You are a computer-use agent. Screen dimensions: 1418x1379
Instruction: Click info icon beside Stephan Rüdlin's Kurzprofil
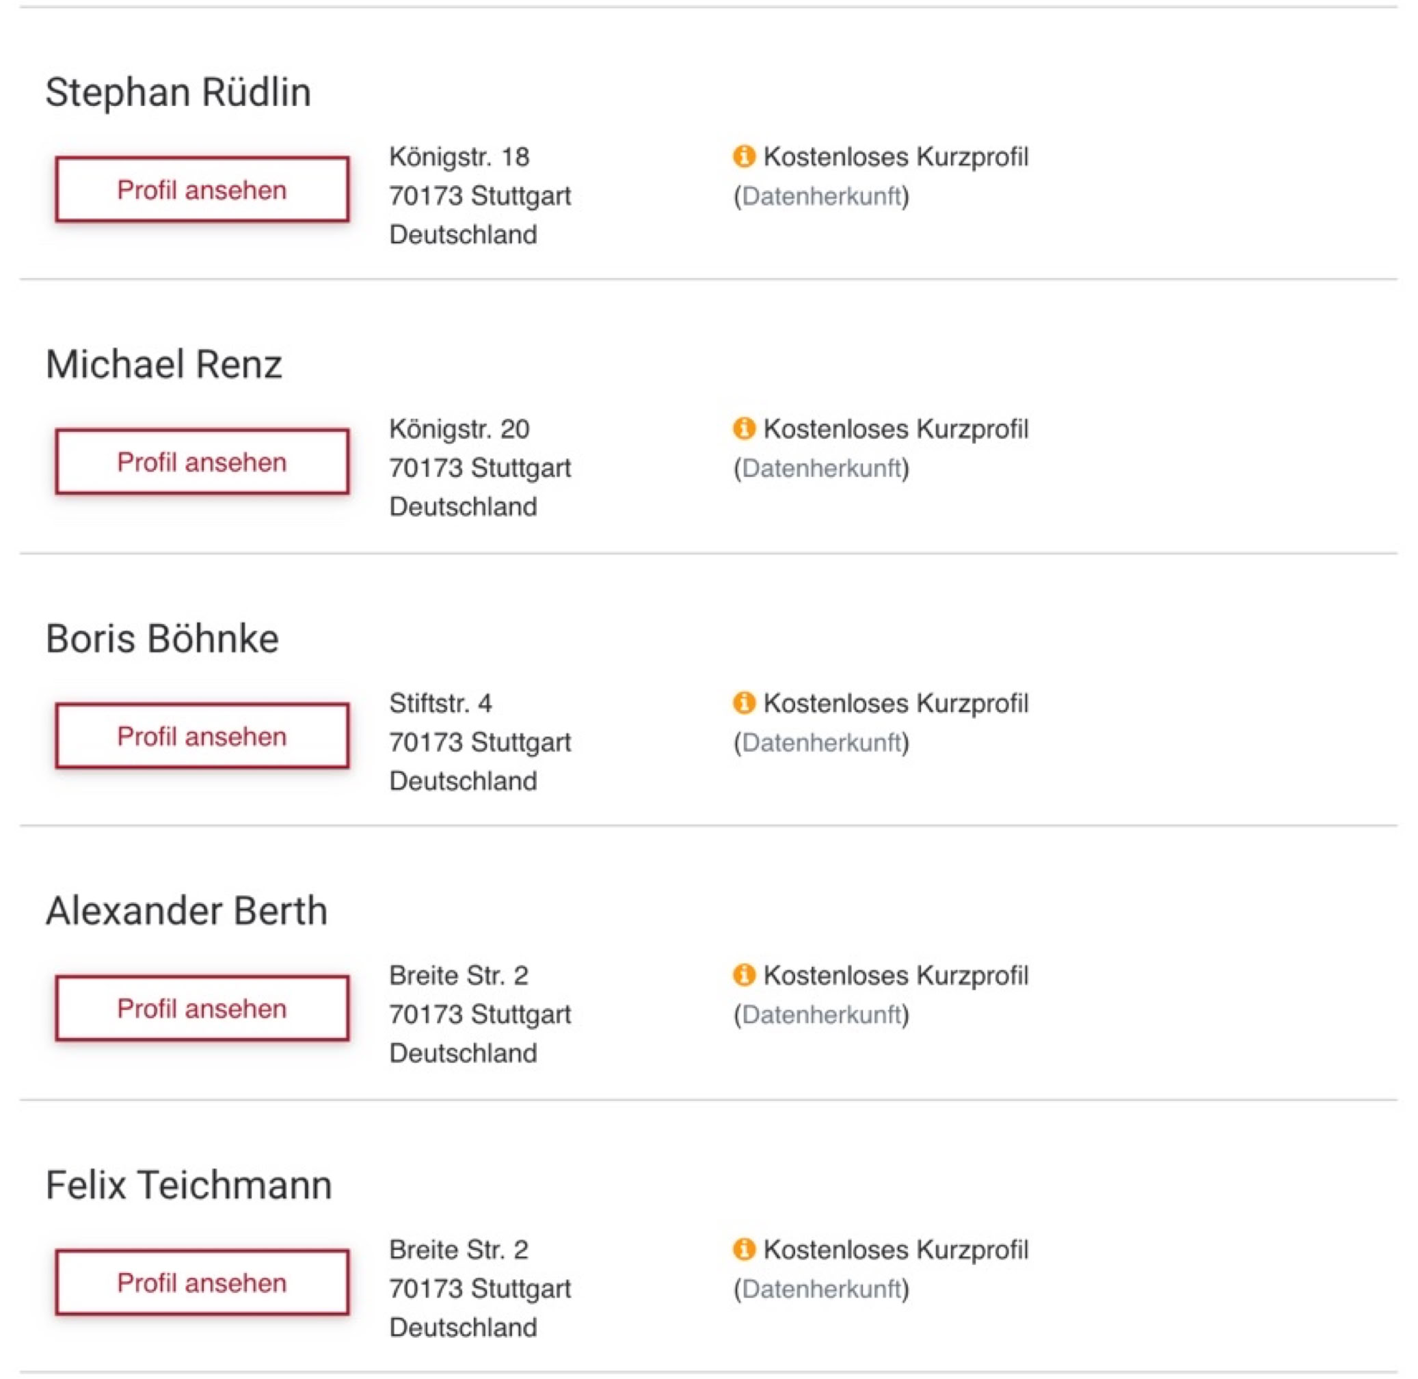click(x=743, y=156)
